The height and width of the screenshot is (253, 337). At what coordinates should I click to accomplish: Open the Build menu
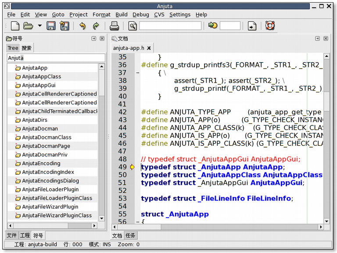pyautogui.click(x=121, y=14)
